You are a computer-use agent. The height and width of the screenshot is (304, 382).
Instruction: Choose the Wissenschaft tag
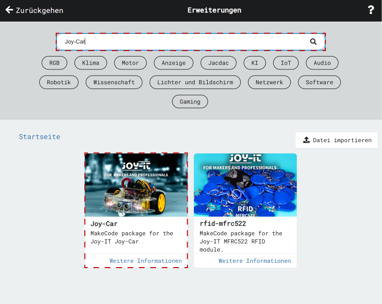114,82
